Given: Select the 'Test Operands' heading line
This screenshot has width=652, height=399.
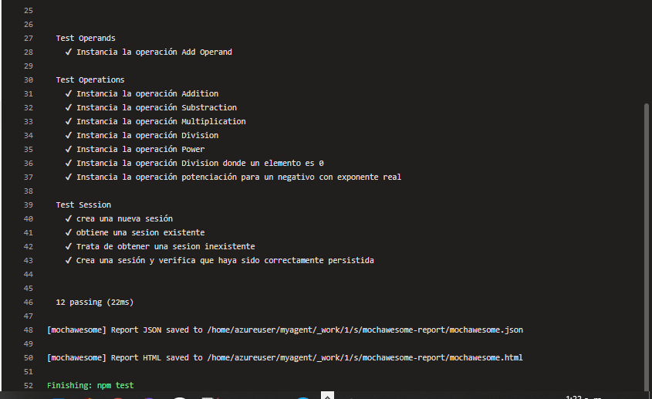Looking at the screenshot, I should coord(86,39).
